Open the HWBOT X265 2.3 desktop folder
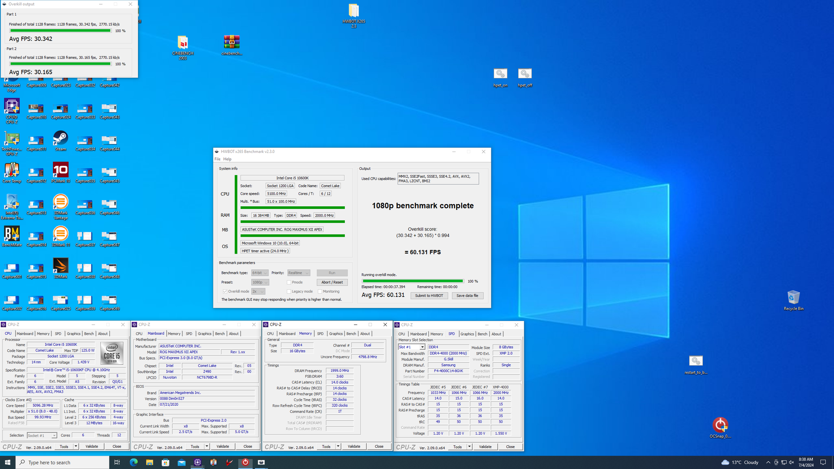834x469 pixels. coord(354,16)
